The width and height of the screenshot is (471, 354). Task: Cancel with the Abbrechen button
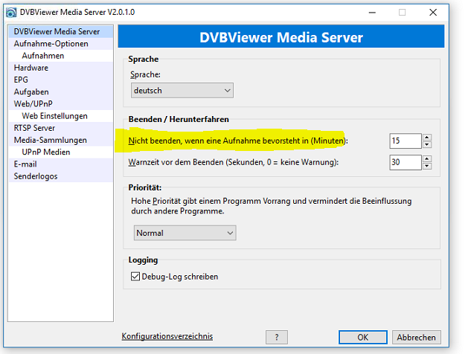click(x=417, y=337)
